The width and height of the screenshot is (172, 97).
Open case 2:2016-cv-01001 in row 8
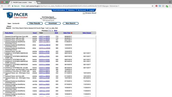click(44, 53)
